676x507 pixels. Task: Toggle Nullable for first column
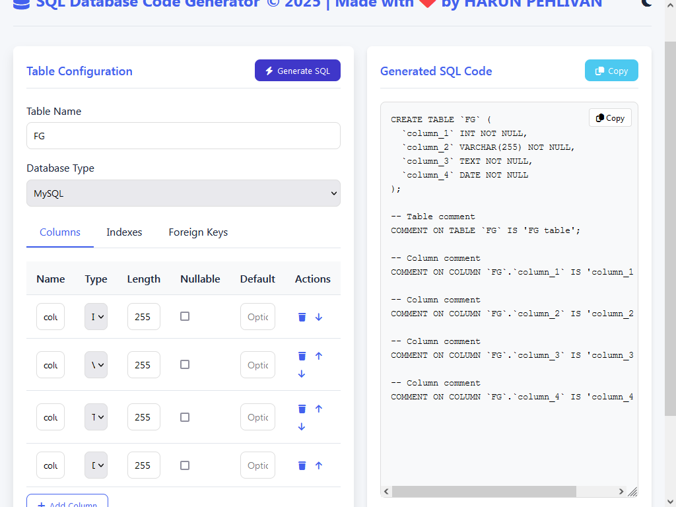[185, 316]
